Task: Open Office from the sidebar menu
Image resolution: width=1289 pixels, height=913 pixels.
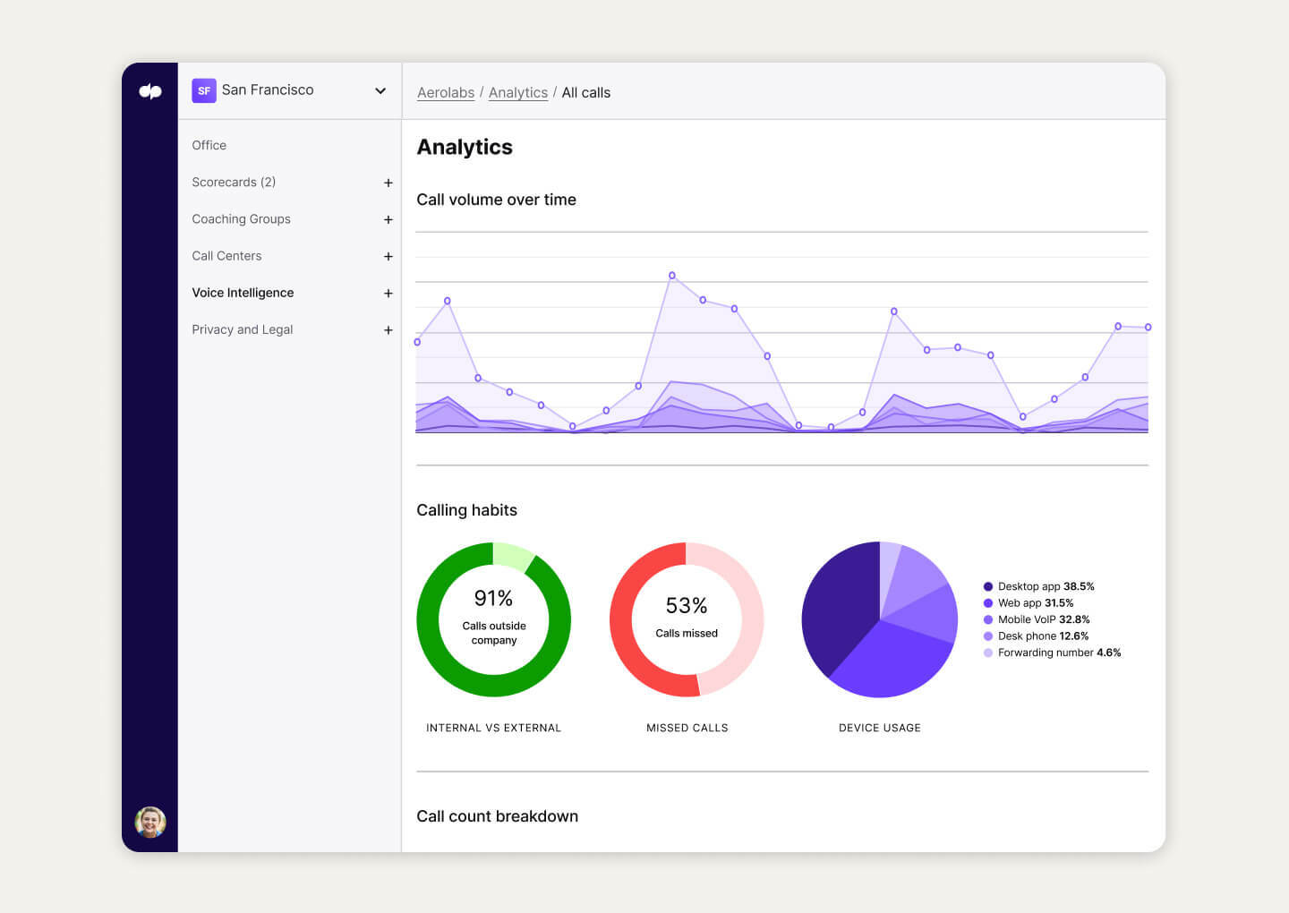Action: 209,145
